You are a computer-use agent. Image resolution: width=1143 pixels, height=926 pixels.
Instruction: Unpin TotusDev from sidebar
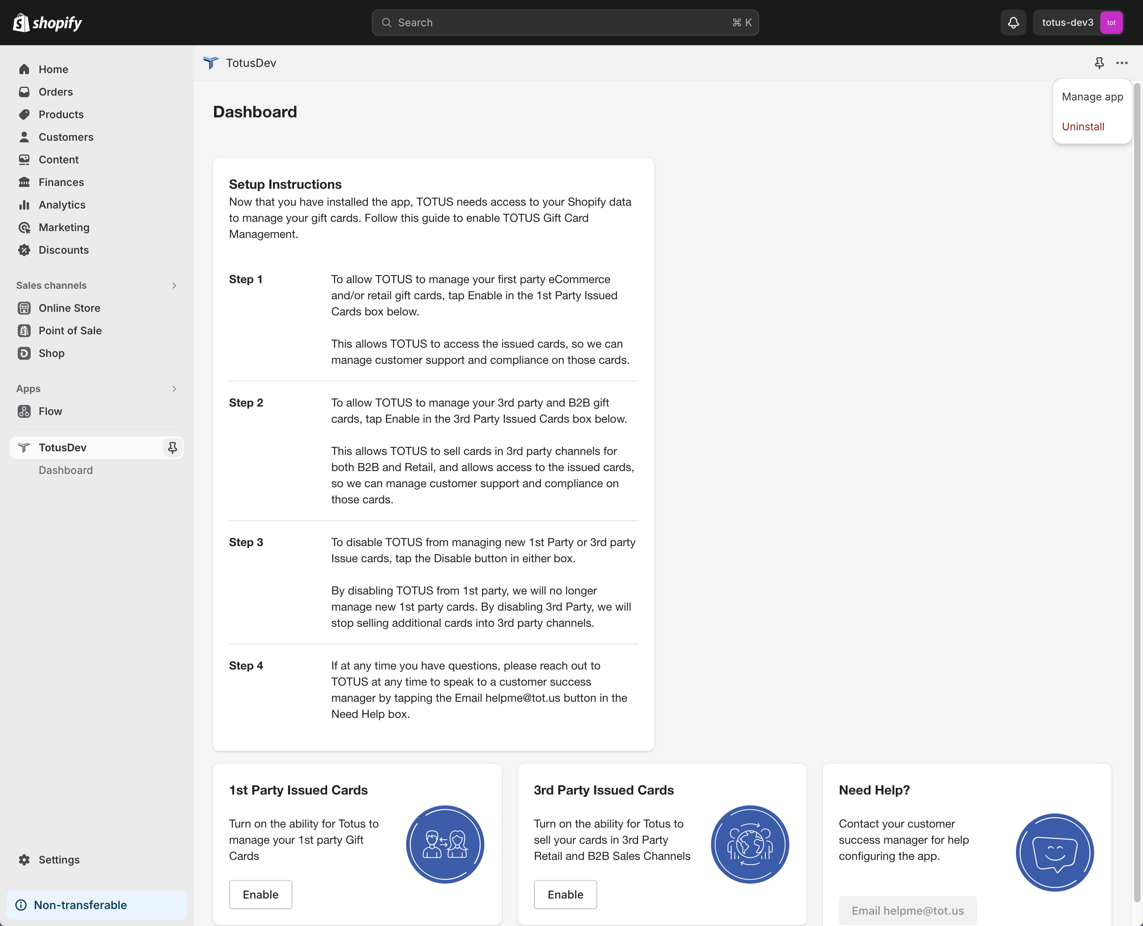point(172,448)
